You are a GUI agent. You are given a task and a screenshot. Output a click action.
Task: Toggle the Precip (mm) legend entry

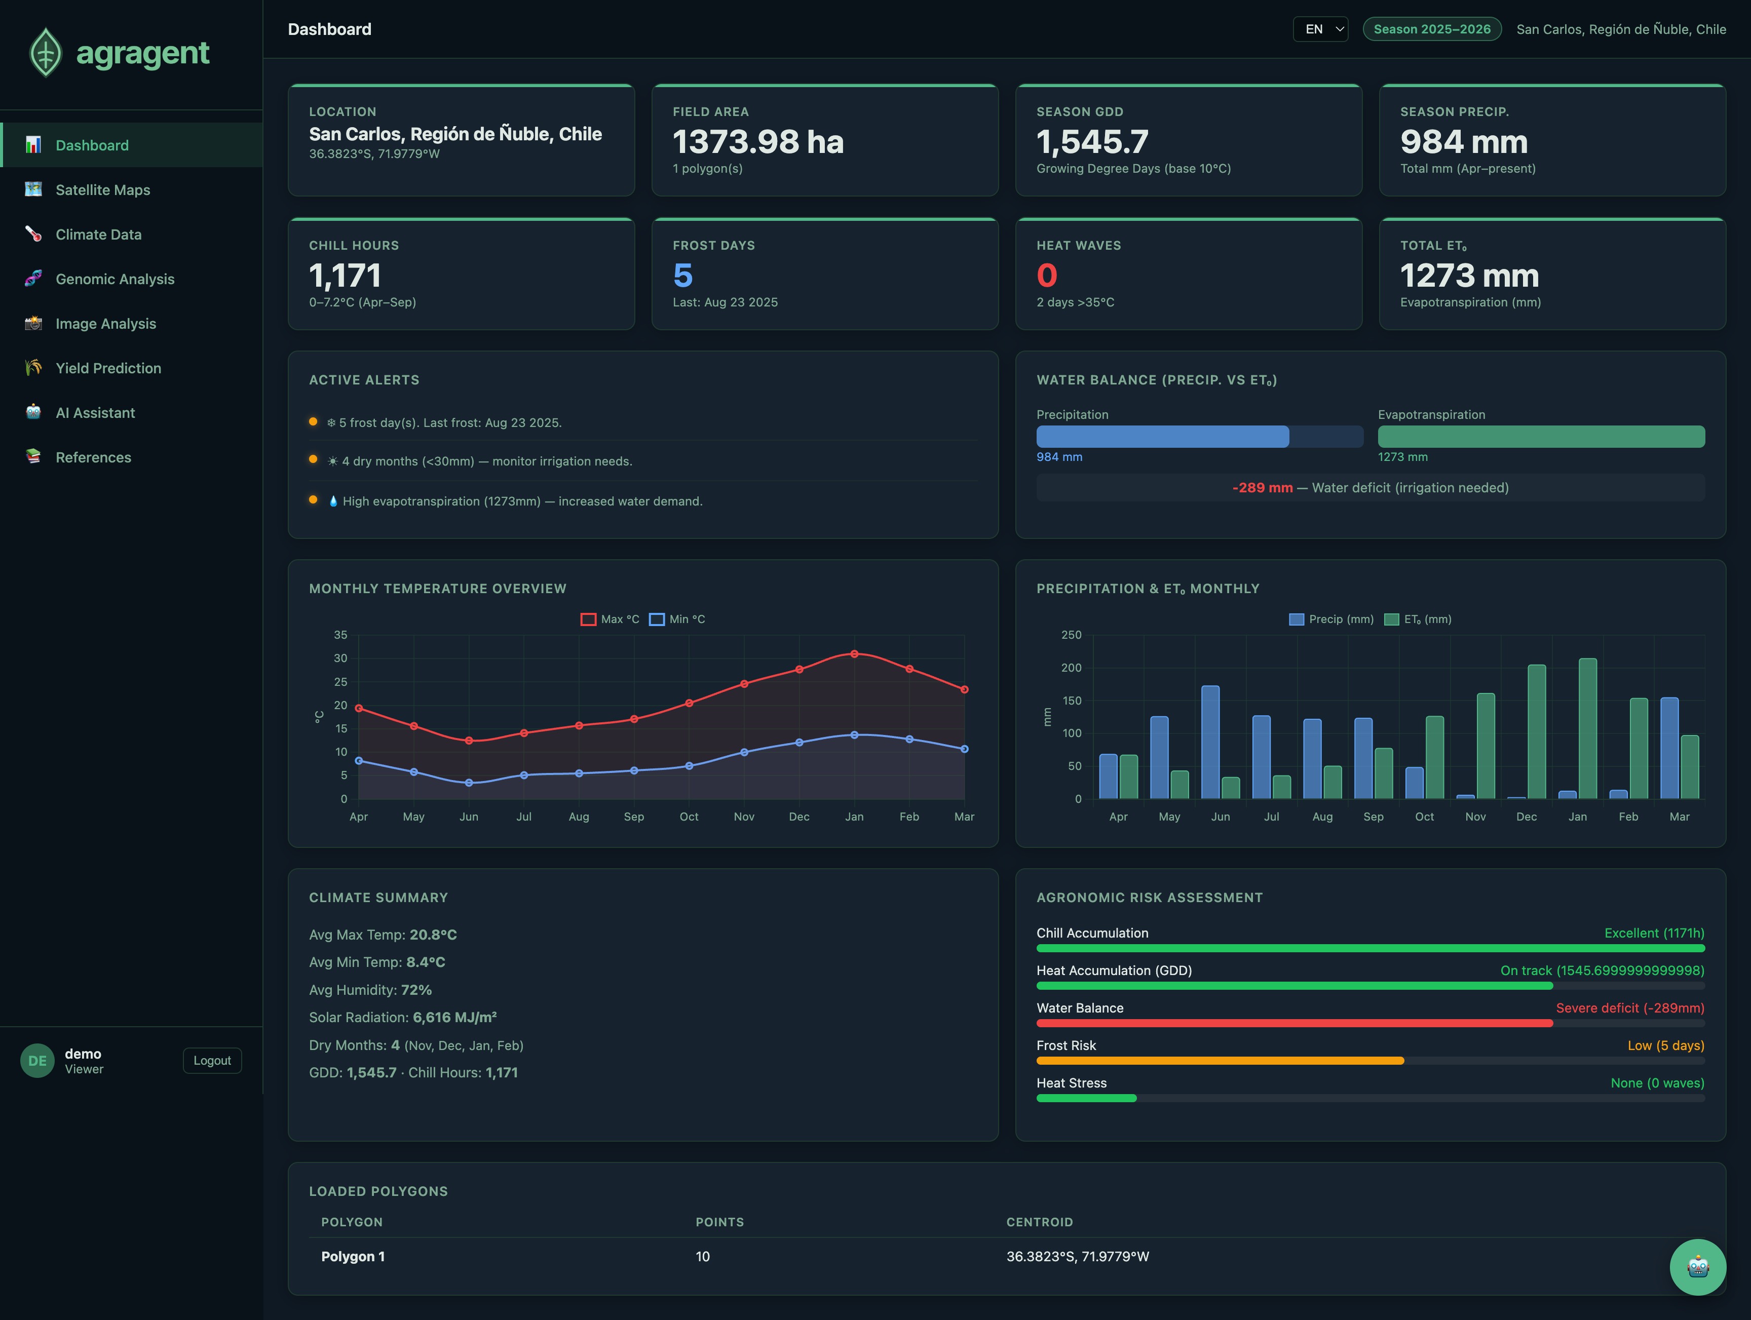1330,619
